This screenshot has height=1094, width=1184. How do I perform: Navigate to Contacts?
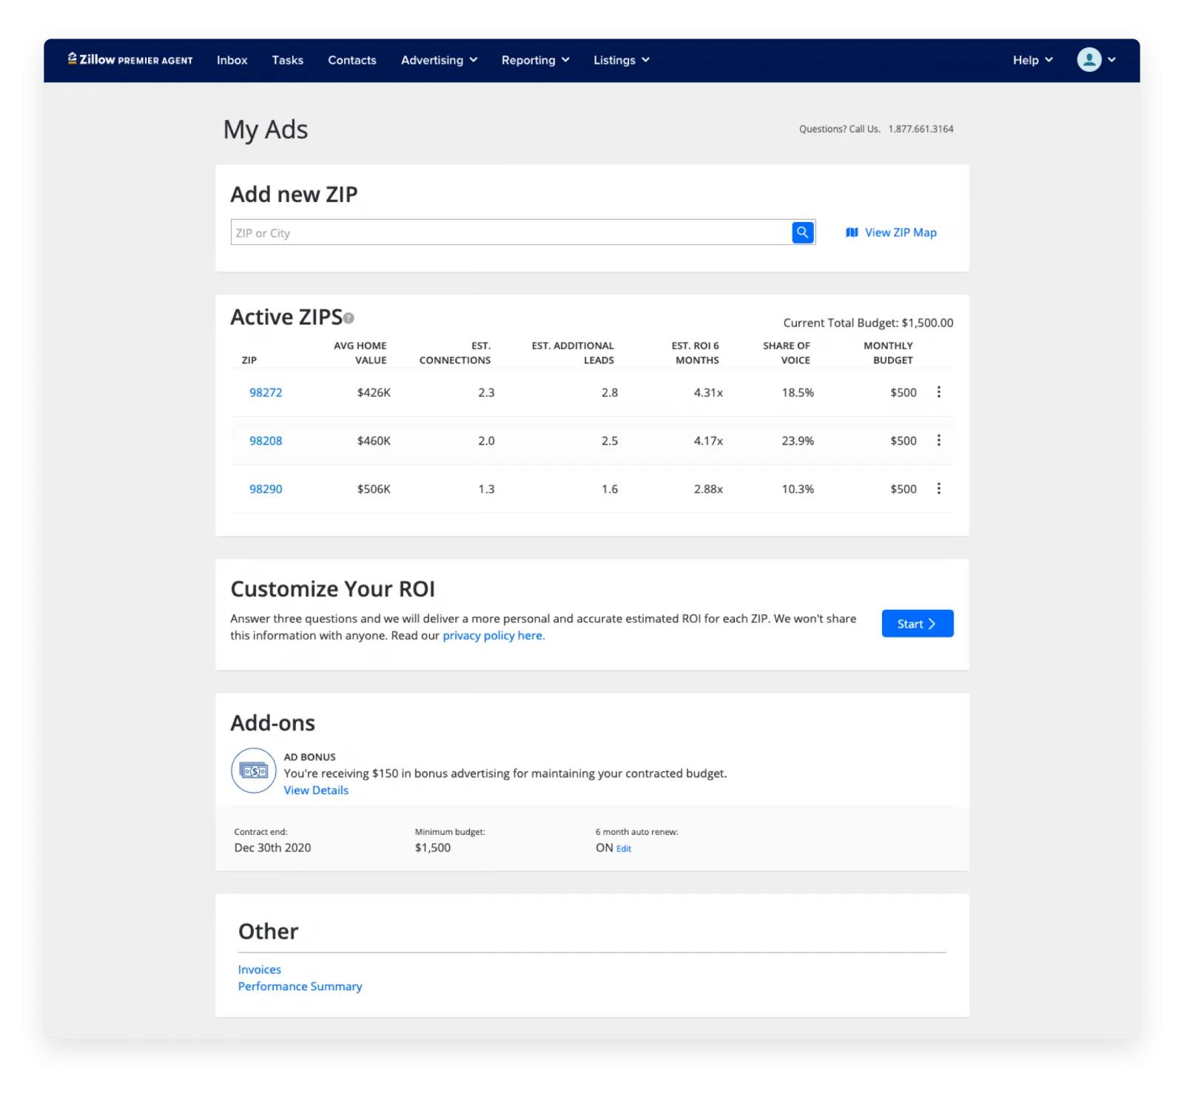click(x=351, y=60)
